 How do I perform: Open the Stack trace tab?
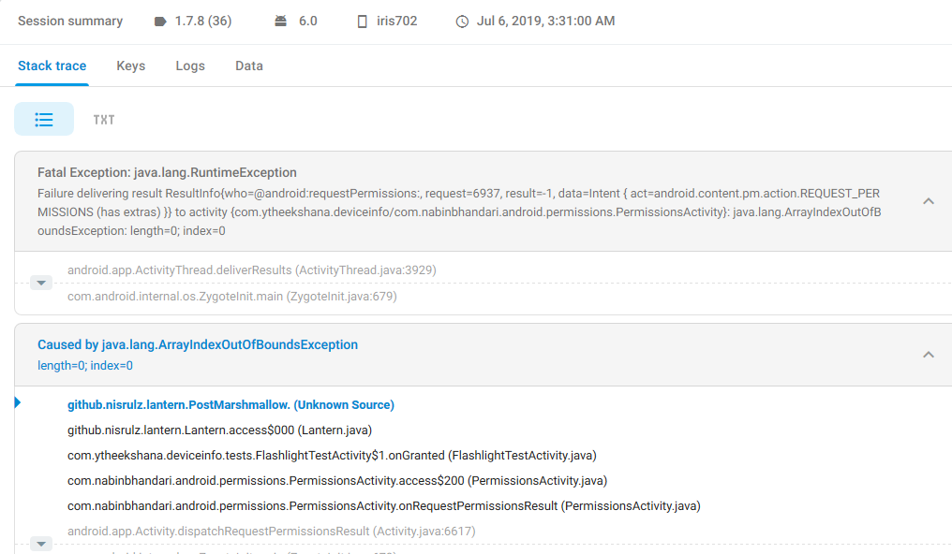(52, 66)
